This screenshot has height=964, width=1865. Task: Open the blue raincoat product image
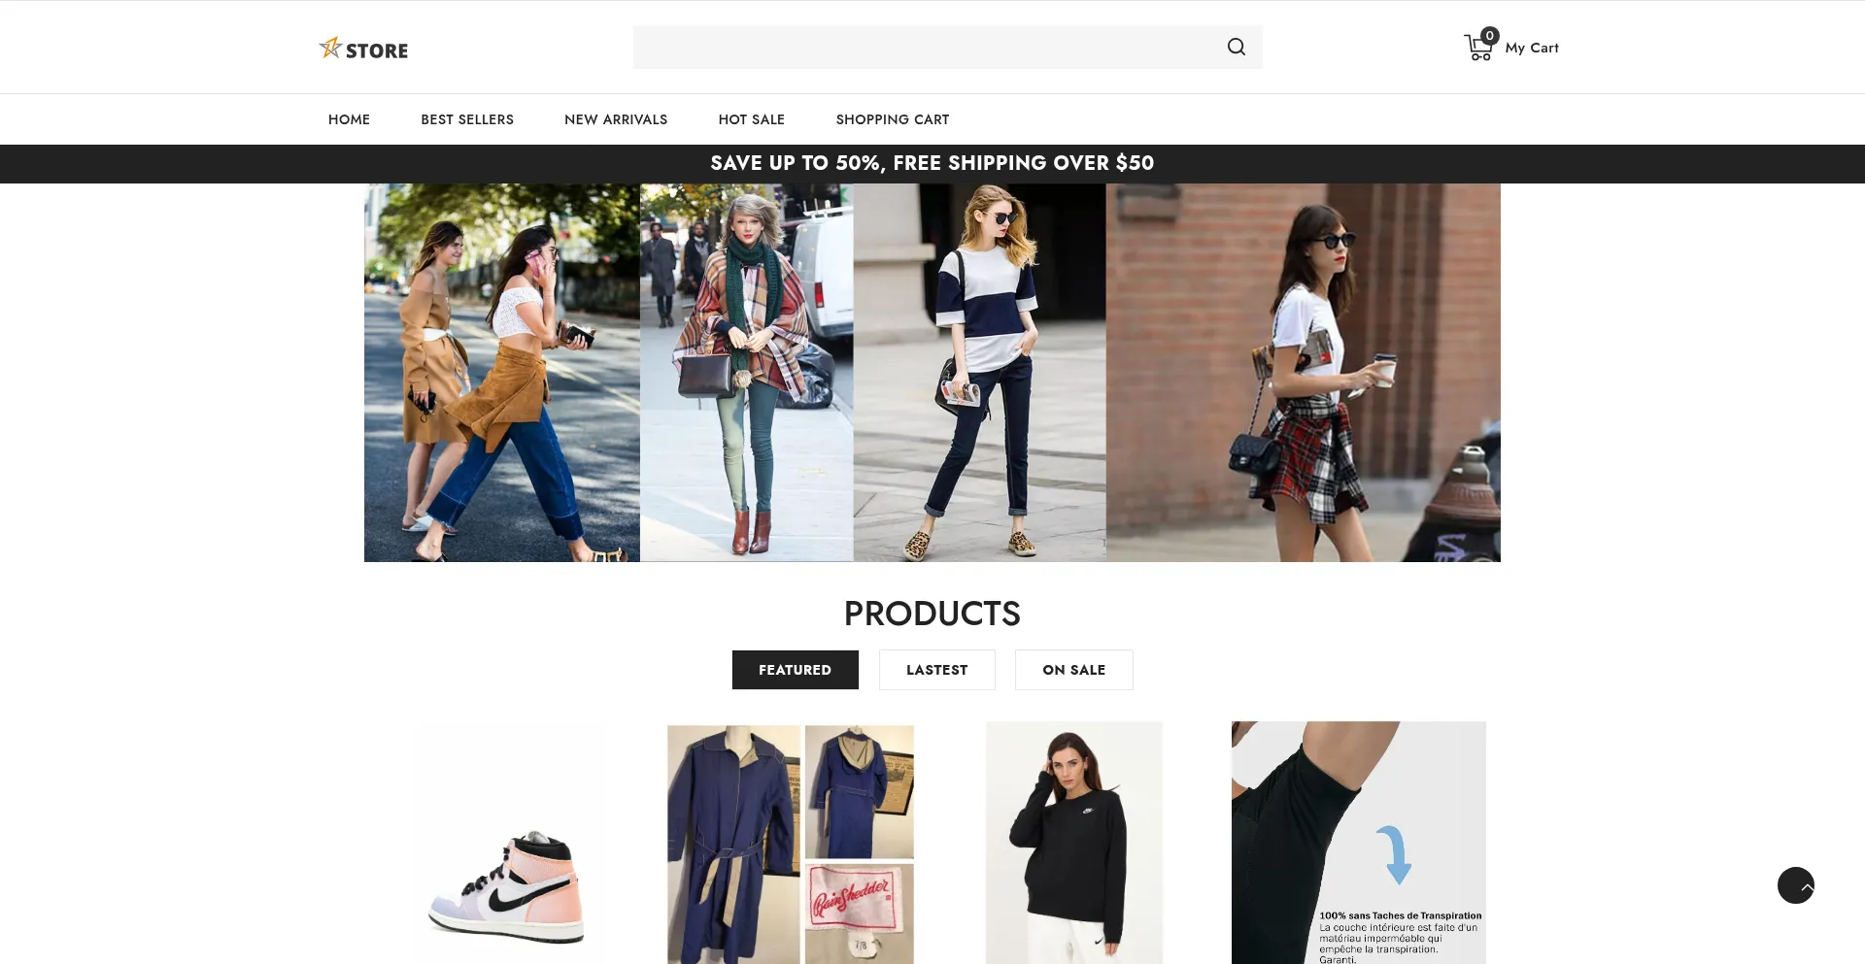click(x=790, y=845)
